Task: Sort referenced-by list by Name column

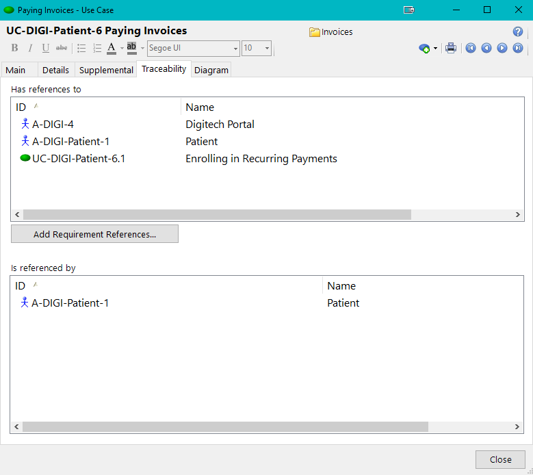Action: (423, 285)
